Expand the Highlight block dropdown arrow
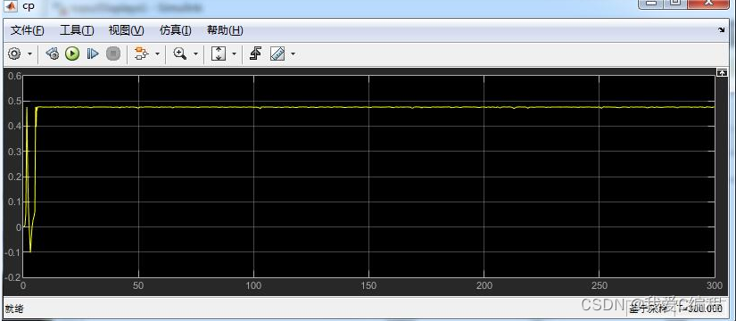The image size is (736, 321). pos(157,54)
